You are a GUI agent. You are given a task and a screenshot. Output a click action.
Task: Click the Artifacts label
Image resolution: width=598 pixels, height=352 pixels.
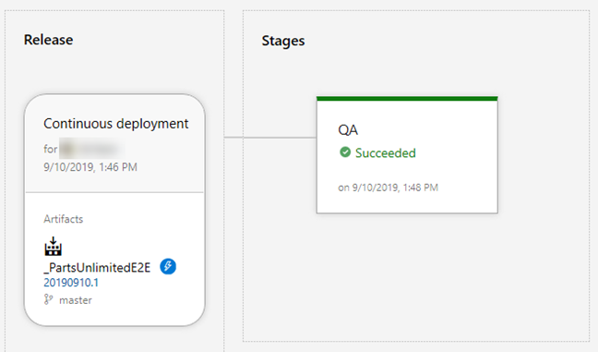pyautogui.click(x=64, y=219)
